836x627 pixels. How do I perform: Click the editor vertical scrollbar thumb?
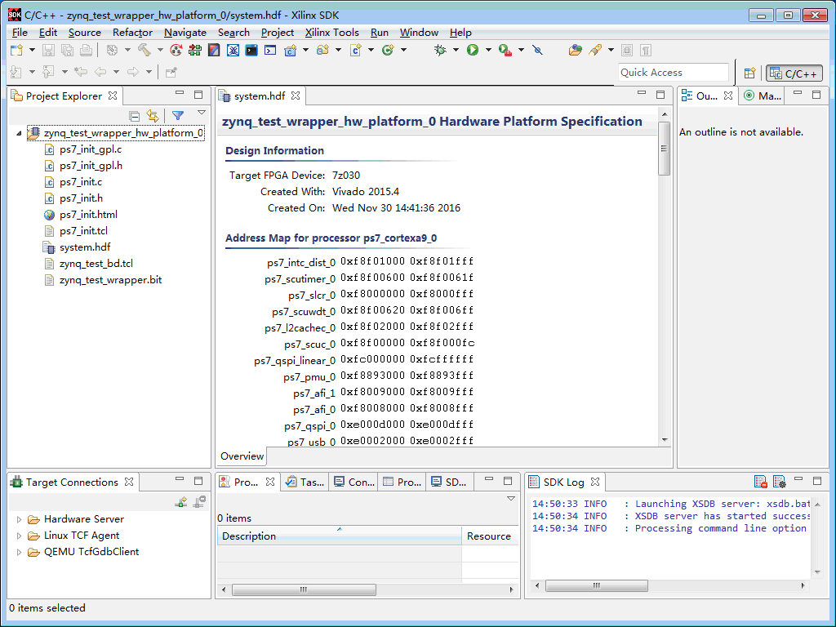tap(664, 149)
